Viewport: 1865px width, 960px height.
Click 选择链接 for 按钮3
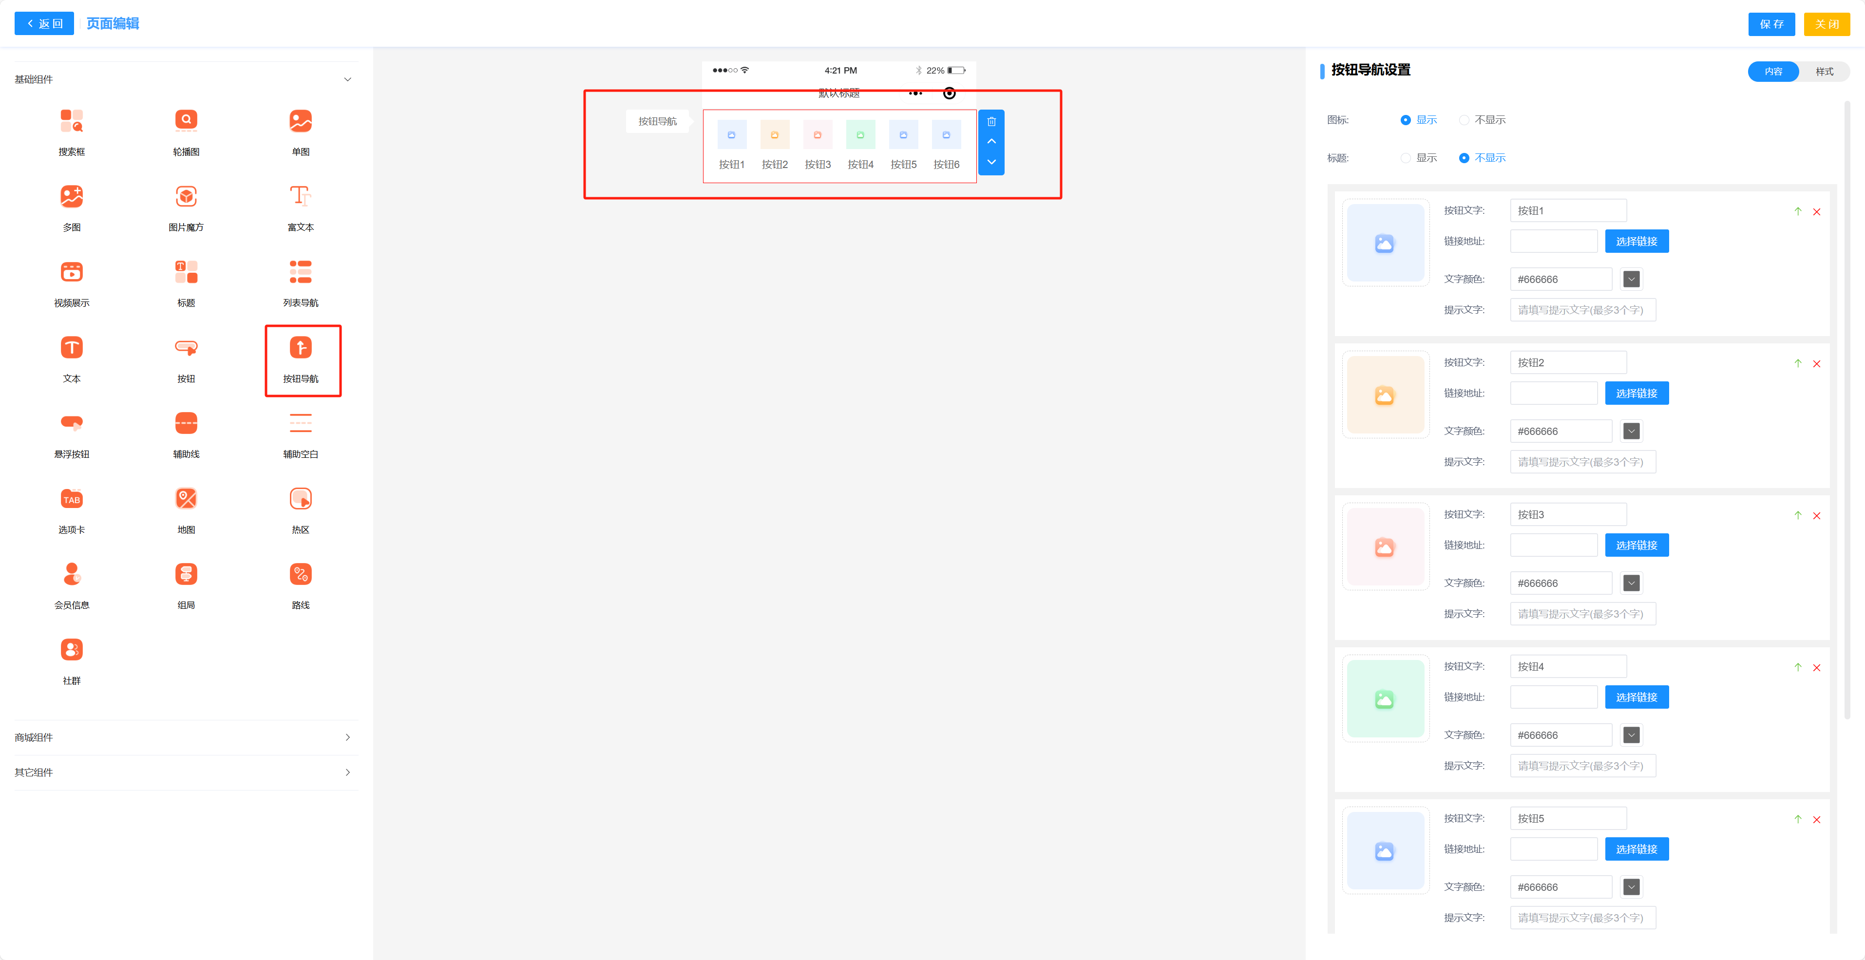(1636, 545)
